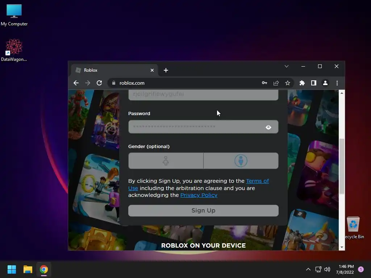Select the female gender option

click(x=166, y=161)
